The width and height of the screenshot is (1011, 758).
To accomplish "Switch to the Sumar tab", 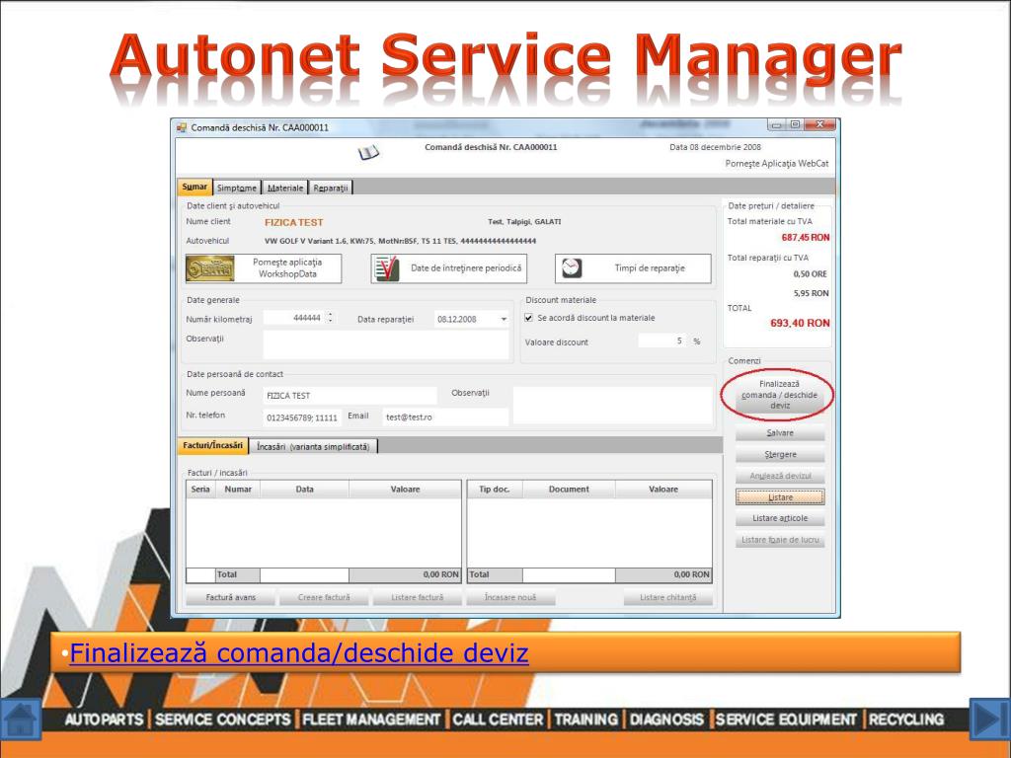I will tap(194, 187).
